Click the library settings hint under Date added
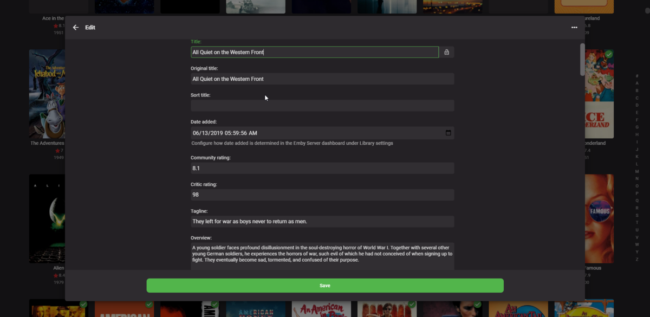The width and height of the screenshot is (650, 317). (x=292, y=144)
